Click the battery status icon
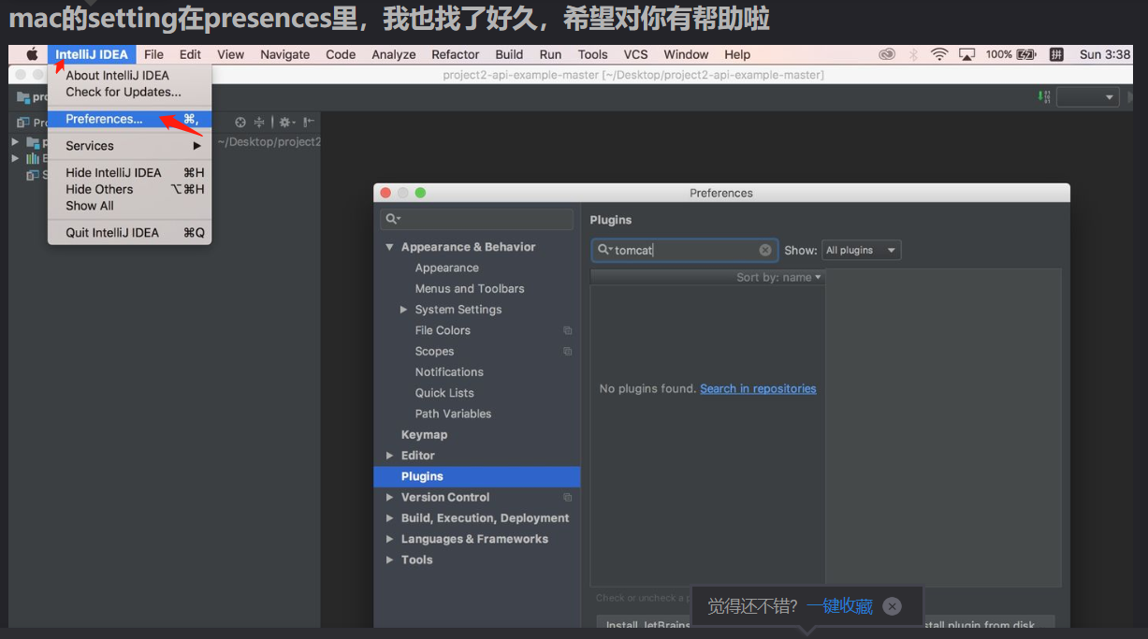The image size is (1148, 639). pos(1026,54)
